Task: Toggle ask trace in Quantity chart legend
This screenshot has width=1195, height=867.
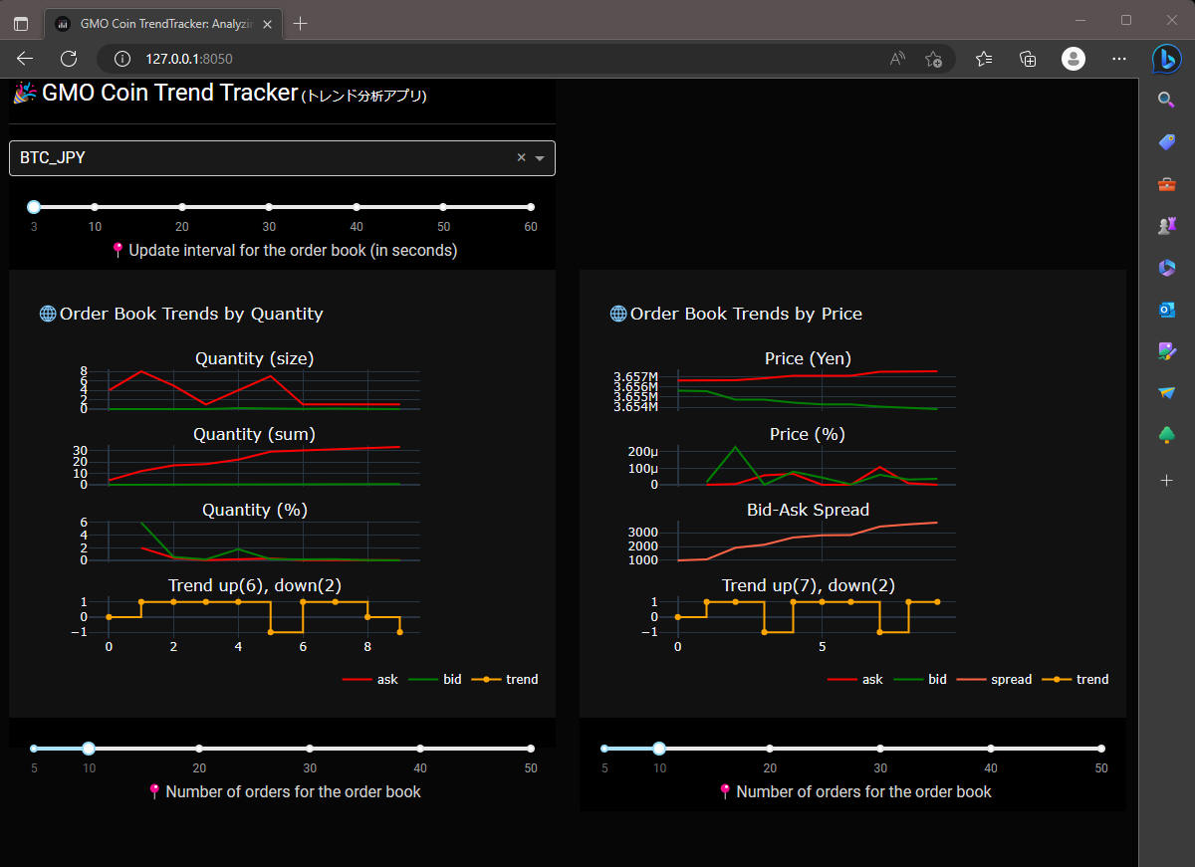Action: [x=370, y=680]
